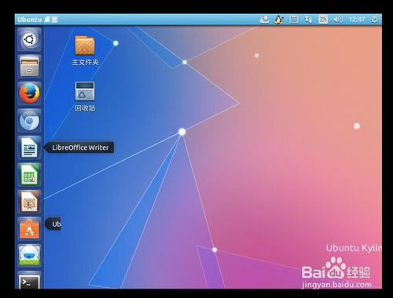Click the keyboard indicator beside the penguin
Image resolution: width=393 pixels, height=298 pixels.
coord(293,20)
